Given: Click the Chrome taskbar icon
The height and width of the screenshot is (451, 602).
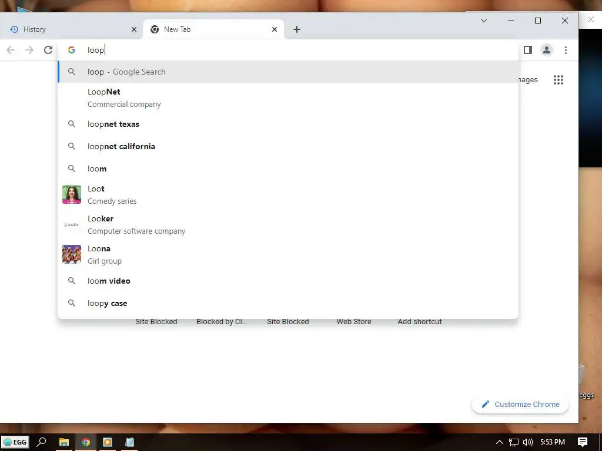Looking at the screenshot, I should (x=86, y=442).
